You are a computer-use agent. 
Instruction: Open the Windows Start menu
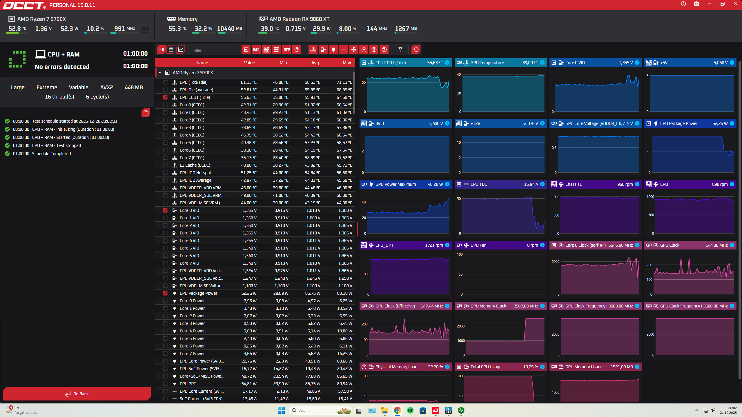[281, 410]
